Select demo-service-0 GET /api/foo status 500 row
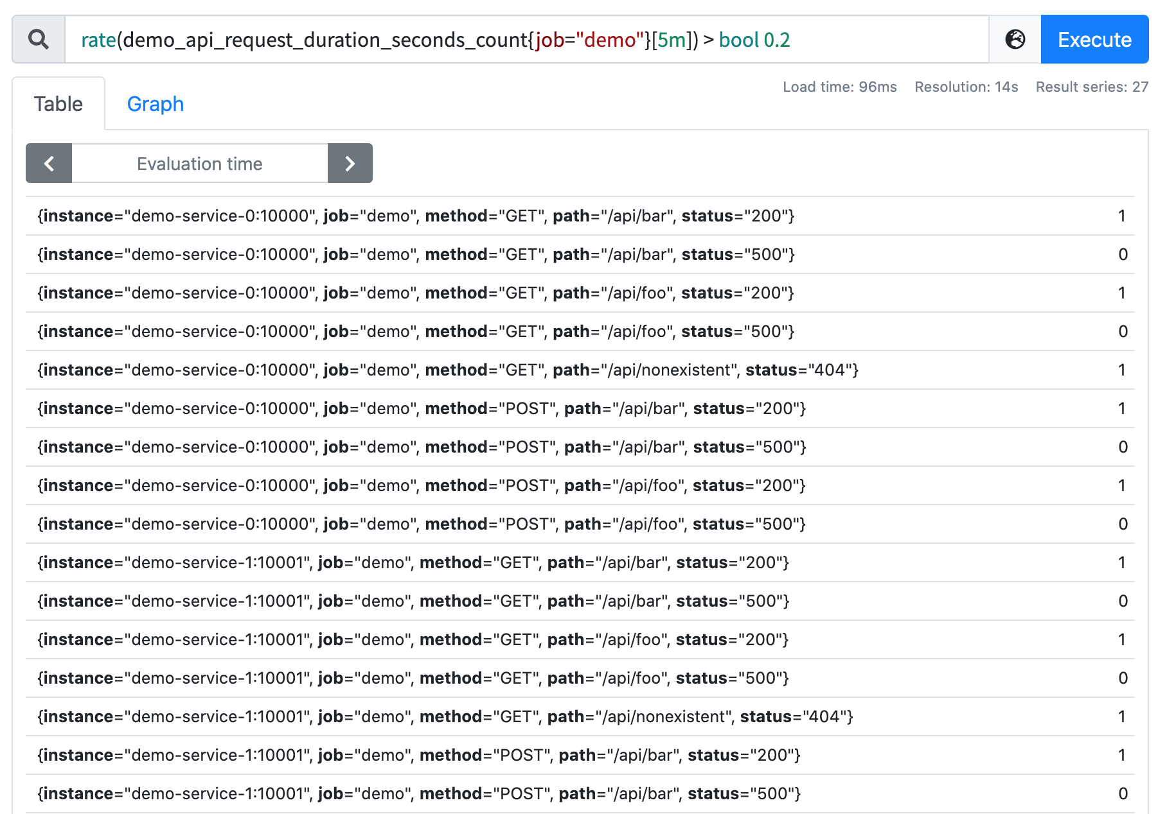Screen dimensions: 1158x814 pyautogui.click(x=580, y=331)
